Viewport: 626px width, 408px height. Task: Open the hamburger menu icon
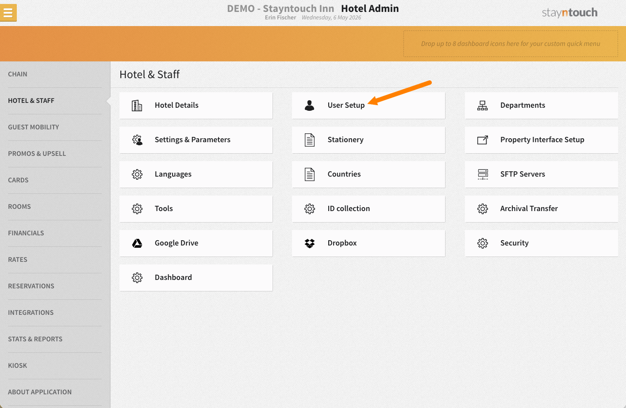click(8, 13)
